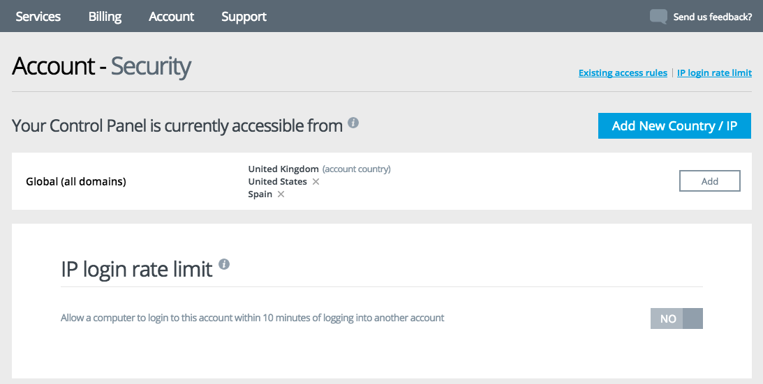
Task: Click the Add button for Global domains
Action: (x=709, y=181)
